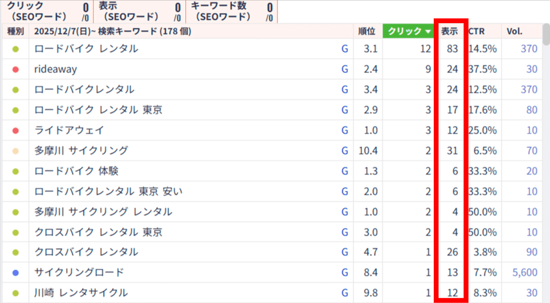Image resolution: width=550 pixels, height=303 pixels.
Task: Open Google search via G icon beside rideaway
Action: (344, 69)
